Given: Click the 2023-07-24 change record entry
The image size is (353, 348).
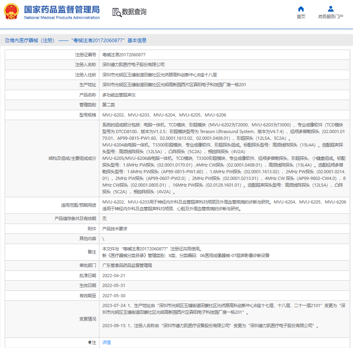Looking at the screenshot, I should pyautogui.click(x=224, y=309).
